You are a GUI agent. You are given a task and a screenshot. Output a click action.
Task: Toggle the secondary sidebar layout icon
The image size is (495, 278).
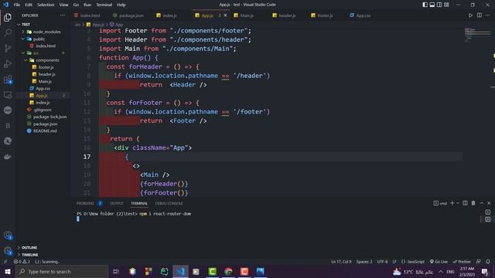[439, 5]
